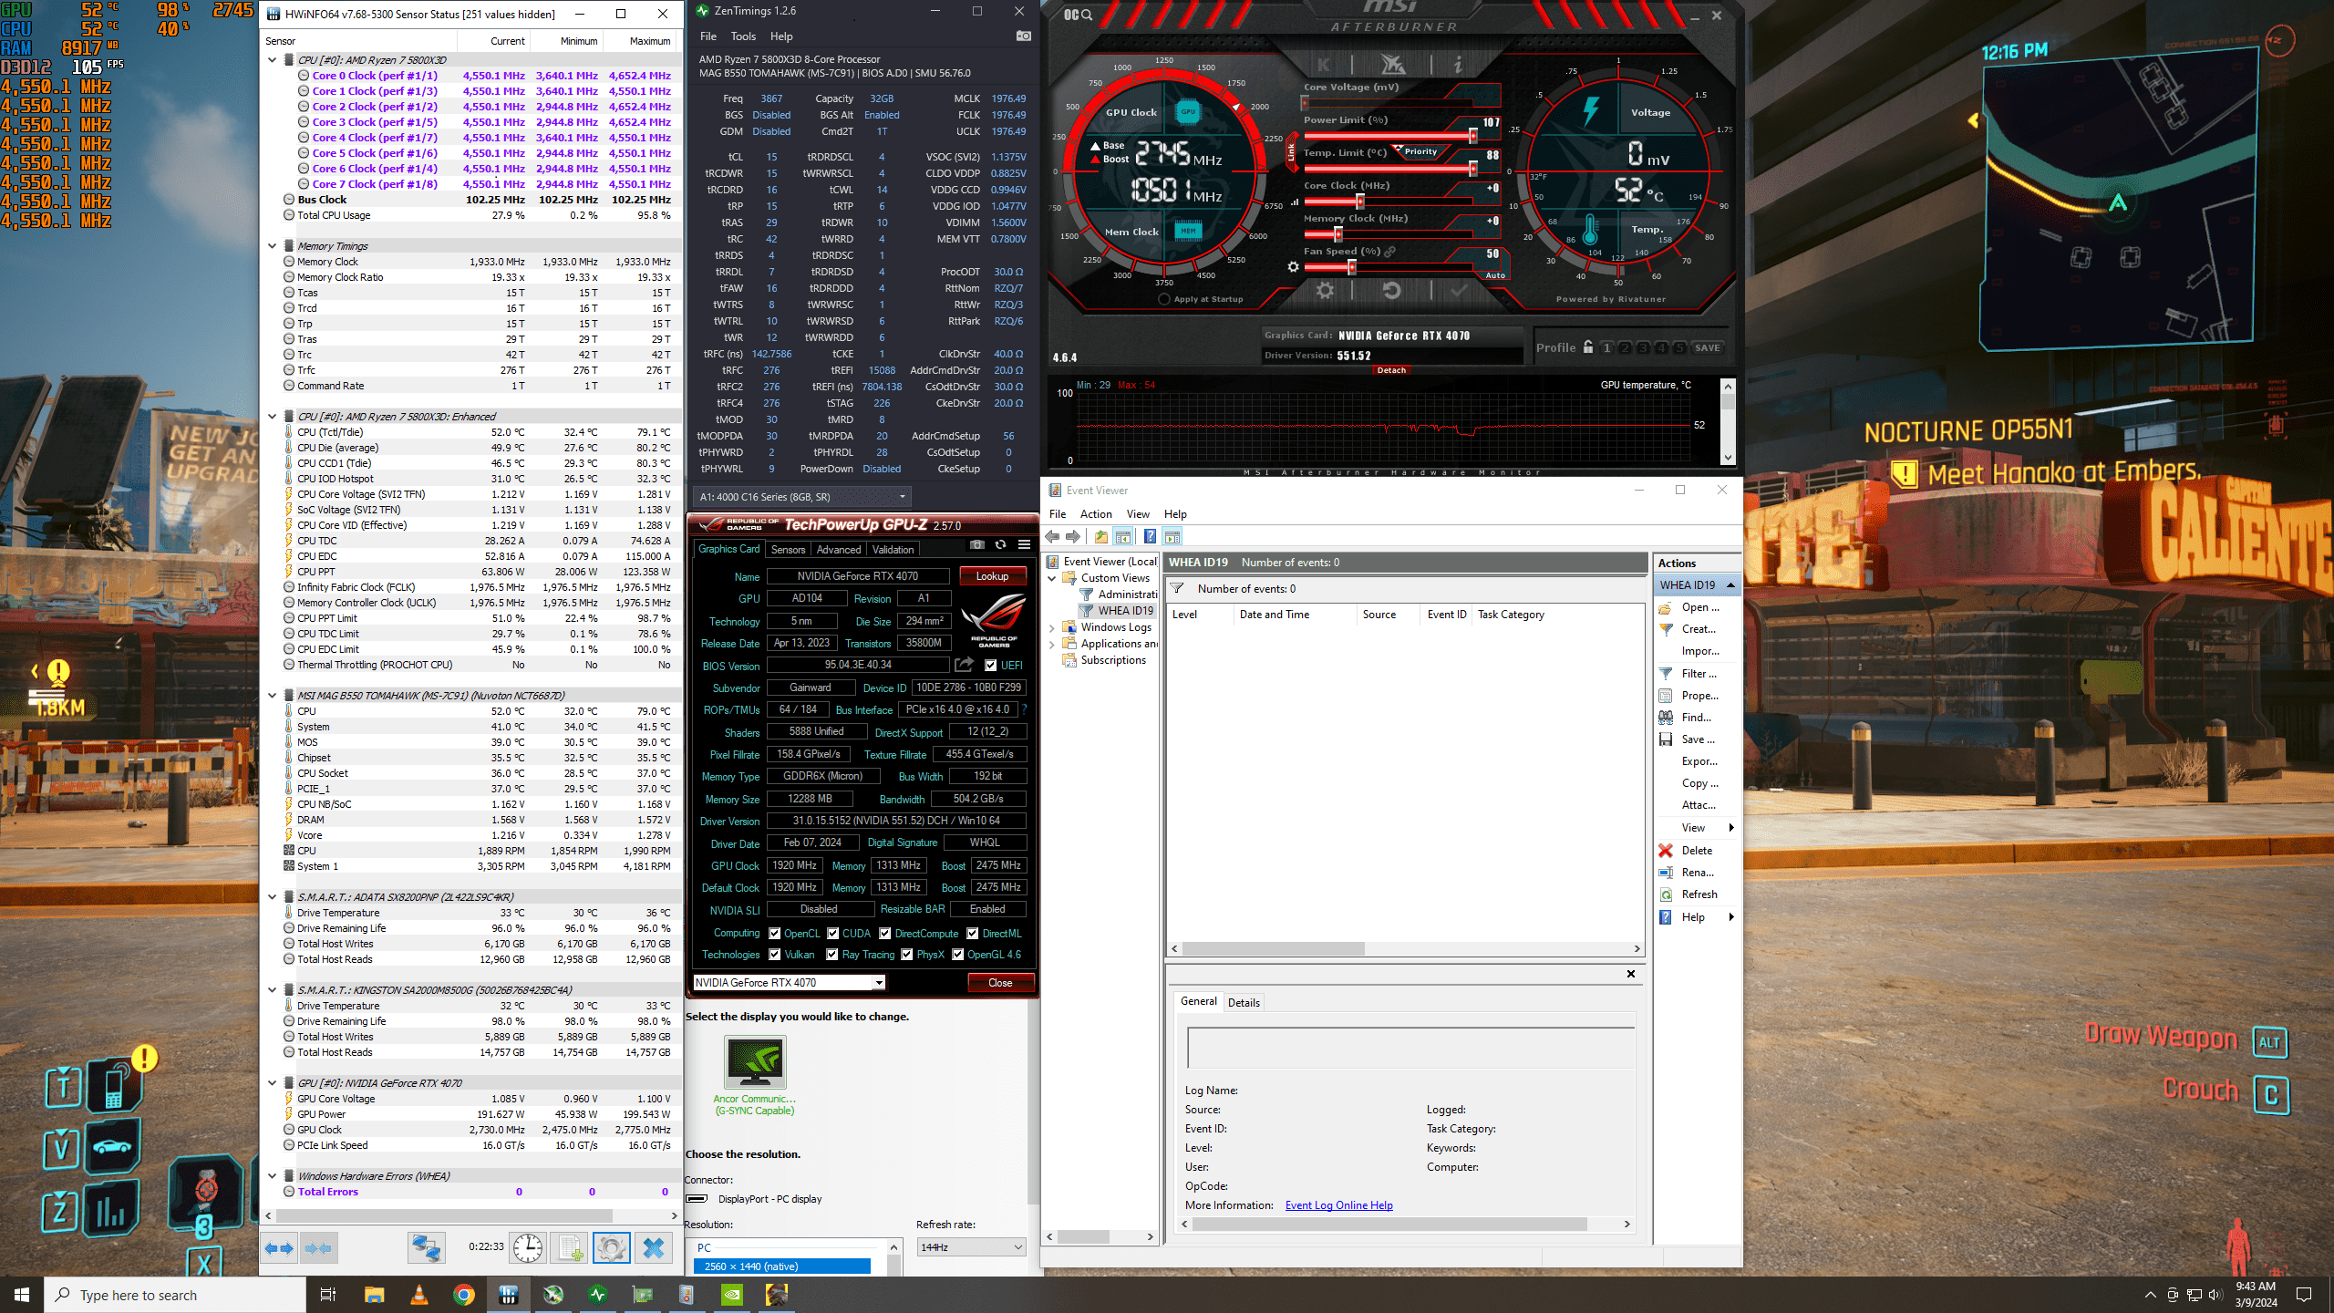Click GPU-Z refresh icon
This screenshot has width=2334, height=1313.
coord(1000,544)
